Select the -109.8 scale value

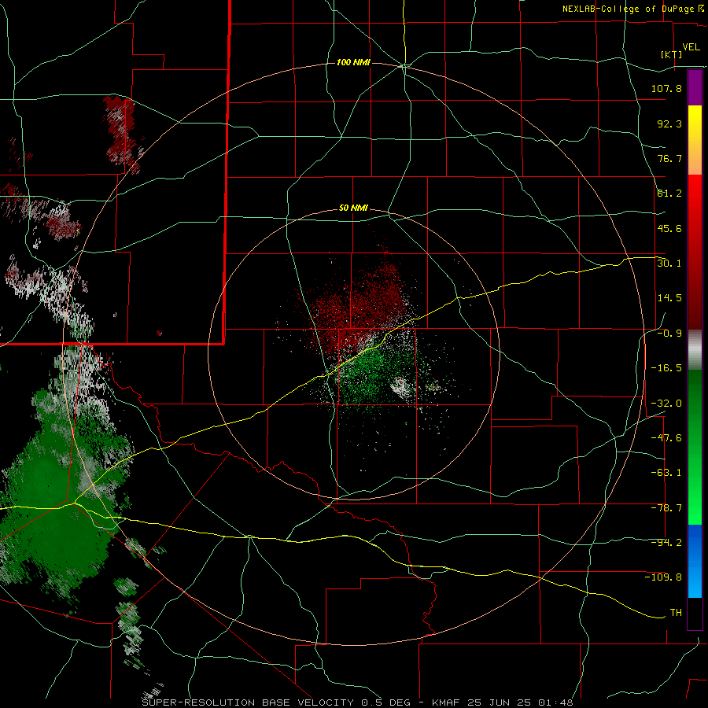pyautogui.click(x=663, y=577)
